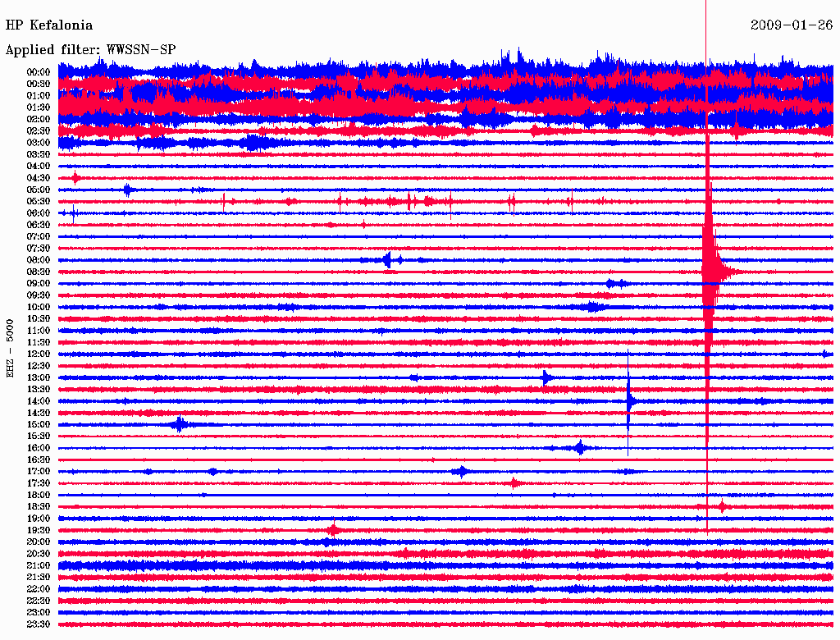The width and height of the screenshot is (840, 640).
Task: Select the 01:30 time label
Action: point(39,107)
